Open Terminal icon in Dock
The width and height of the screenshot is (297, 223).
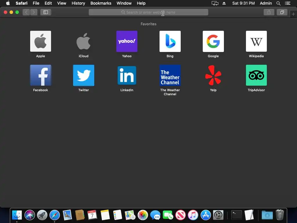[236, 215]
